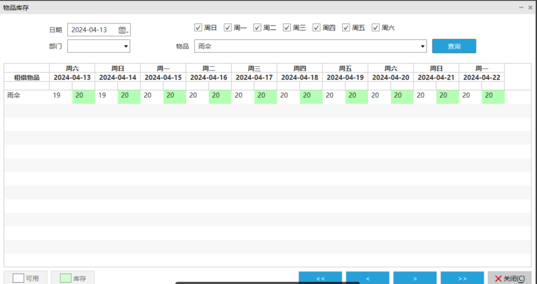Jump to first page with << button
Viewport: 537px width, 284px height.
click(320, 278)
